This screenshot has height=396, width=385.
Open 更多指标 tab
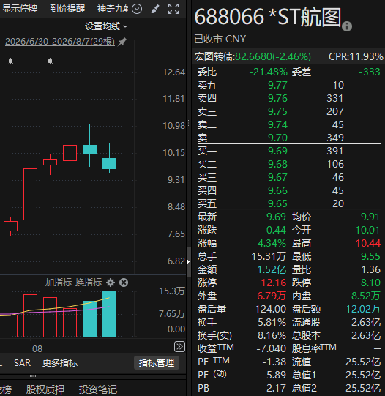60,363
